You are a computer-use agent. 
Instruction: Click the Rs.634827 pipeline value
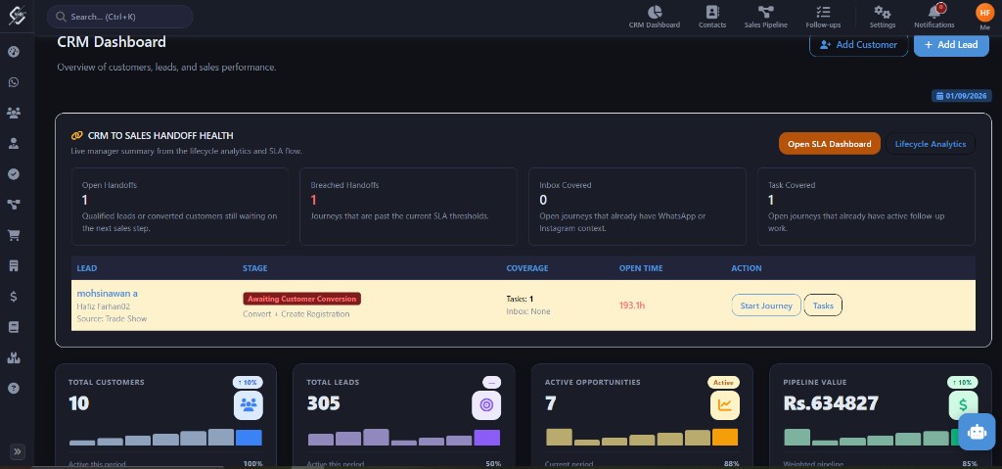pyautogui.click(x=831, y=403)
